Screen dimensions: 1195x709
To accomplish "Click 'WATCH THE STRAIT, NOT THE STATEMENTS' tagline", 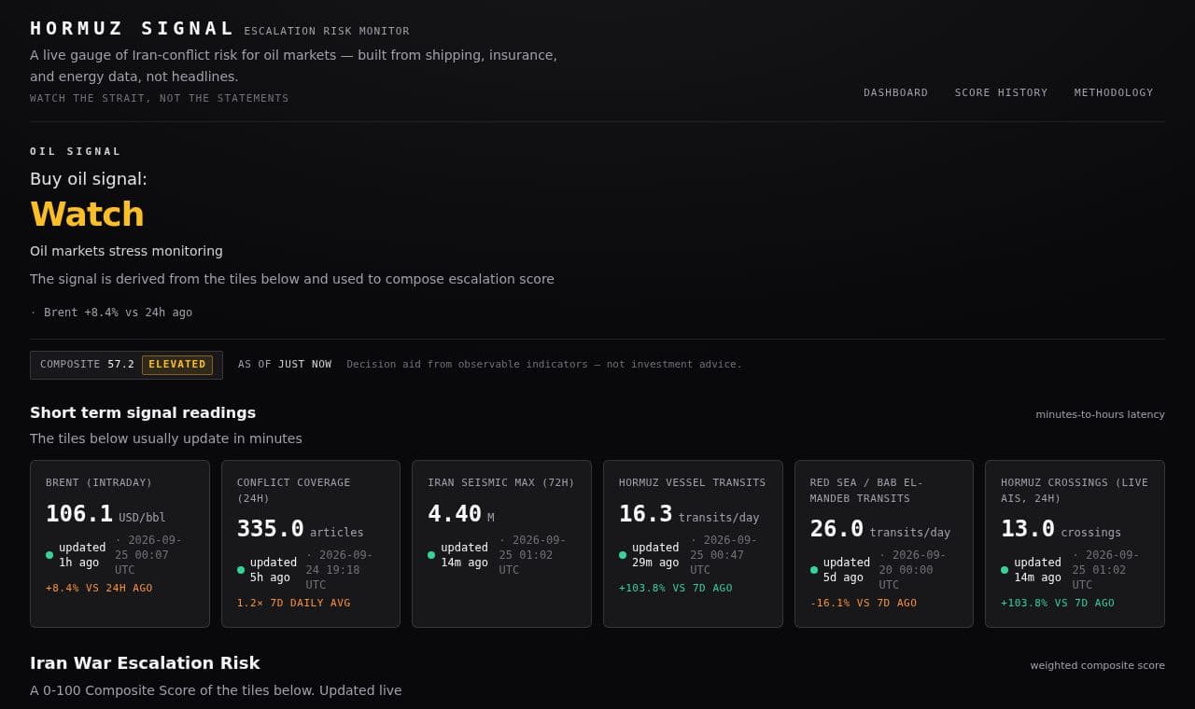I will click(160, 99).
